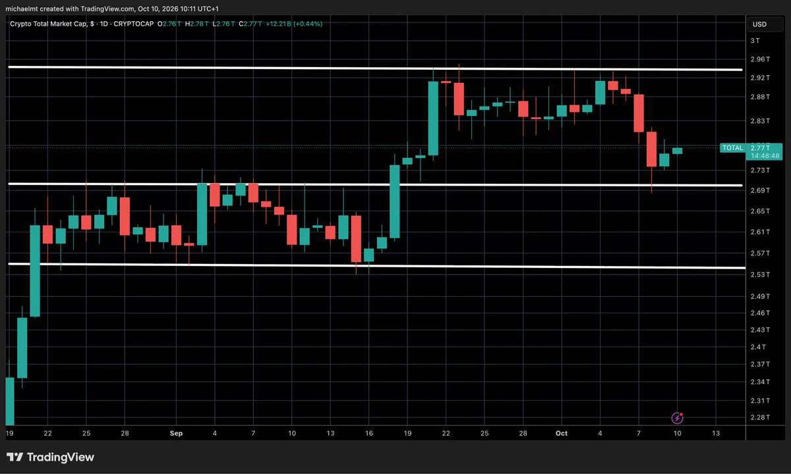Click the 3T label on the price scale

coord(755,41)
